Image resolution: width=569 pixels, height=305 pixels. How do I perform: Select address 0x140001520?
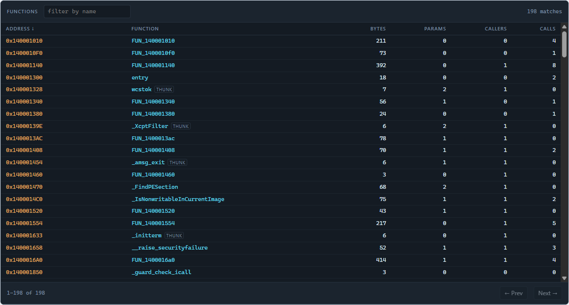pos(24,211)
